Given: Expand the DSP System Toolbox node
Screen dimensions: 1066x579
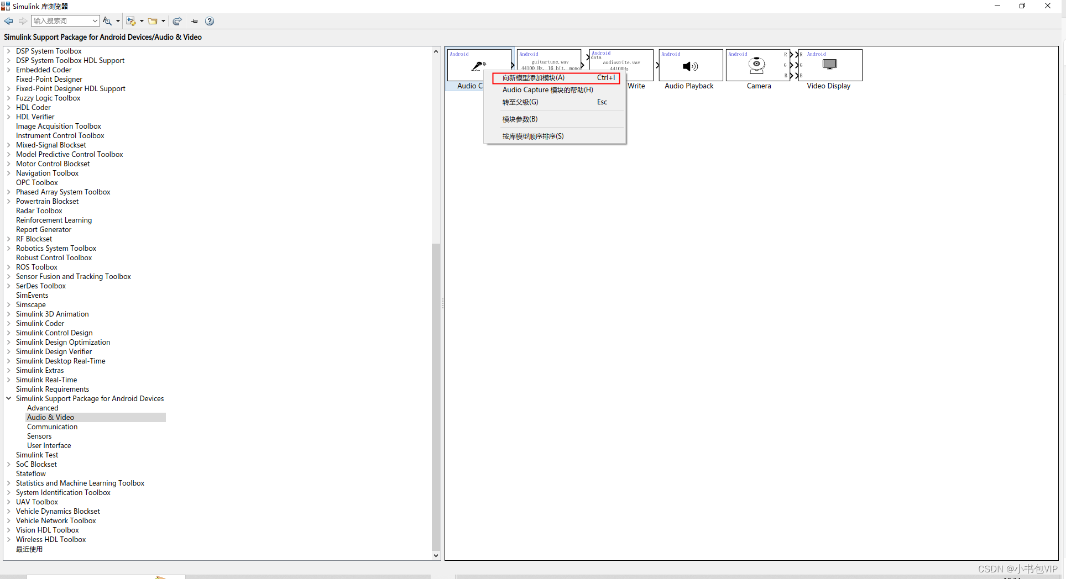Looking at the screenshot, I should (8, 51).
